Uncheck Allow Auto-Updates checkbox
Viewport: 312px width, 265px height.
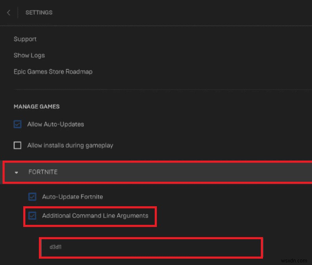tap(17, 124)
